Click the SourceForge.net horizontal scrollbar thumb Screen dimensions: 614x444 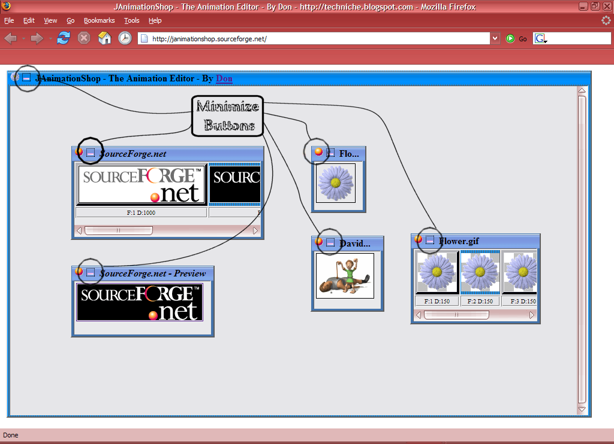coord(118,230)
